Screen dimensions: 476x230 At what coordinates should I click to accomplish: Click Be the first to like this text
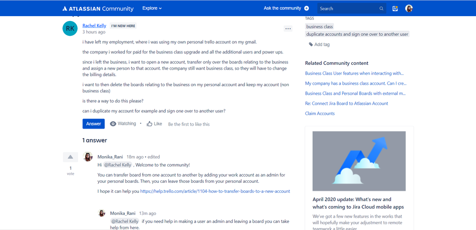(189, 124)
